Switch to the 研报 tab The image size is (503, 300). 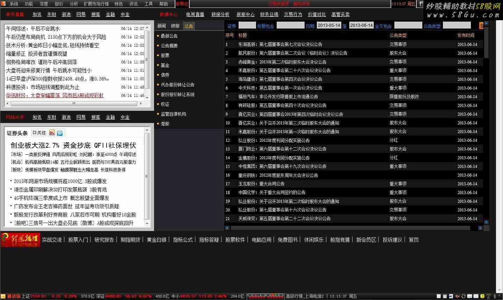coord(175,26)
